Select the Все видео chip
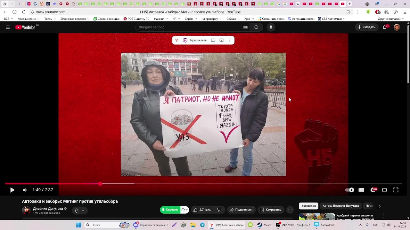The image size is (410, 230). (x=308, y=206)
